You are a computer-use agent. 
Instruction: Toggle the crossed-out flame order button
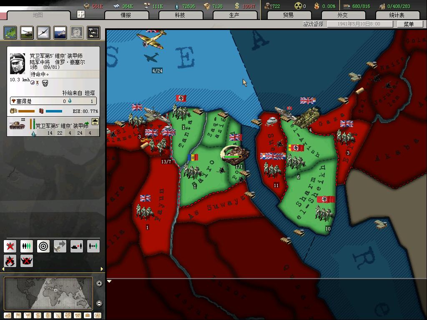(x=10, y=261)
